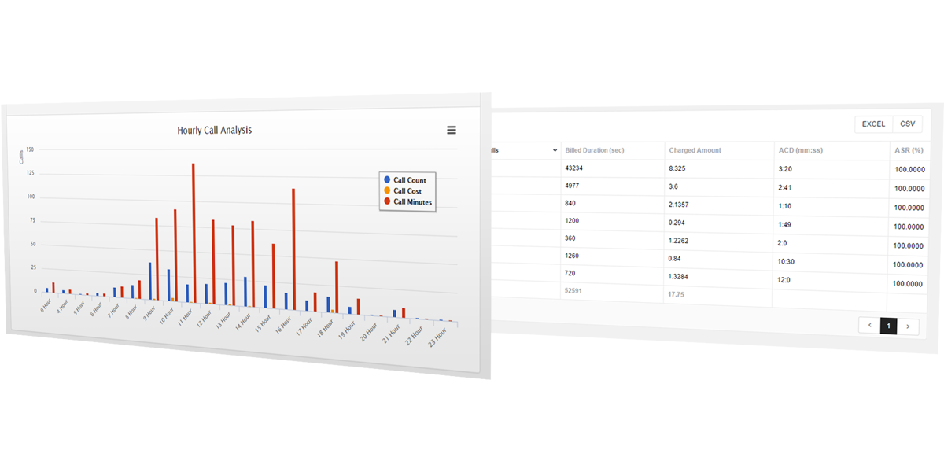The image size is (944, 472).
Task: Select page 1 in pagination
Action: pos(888,326)
